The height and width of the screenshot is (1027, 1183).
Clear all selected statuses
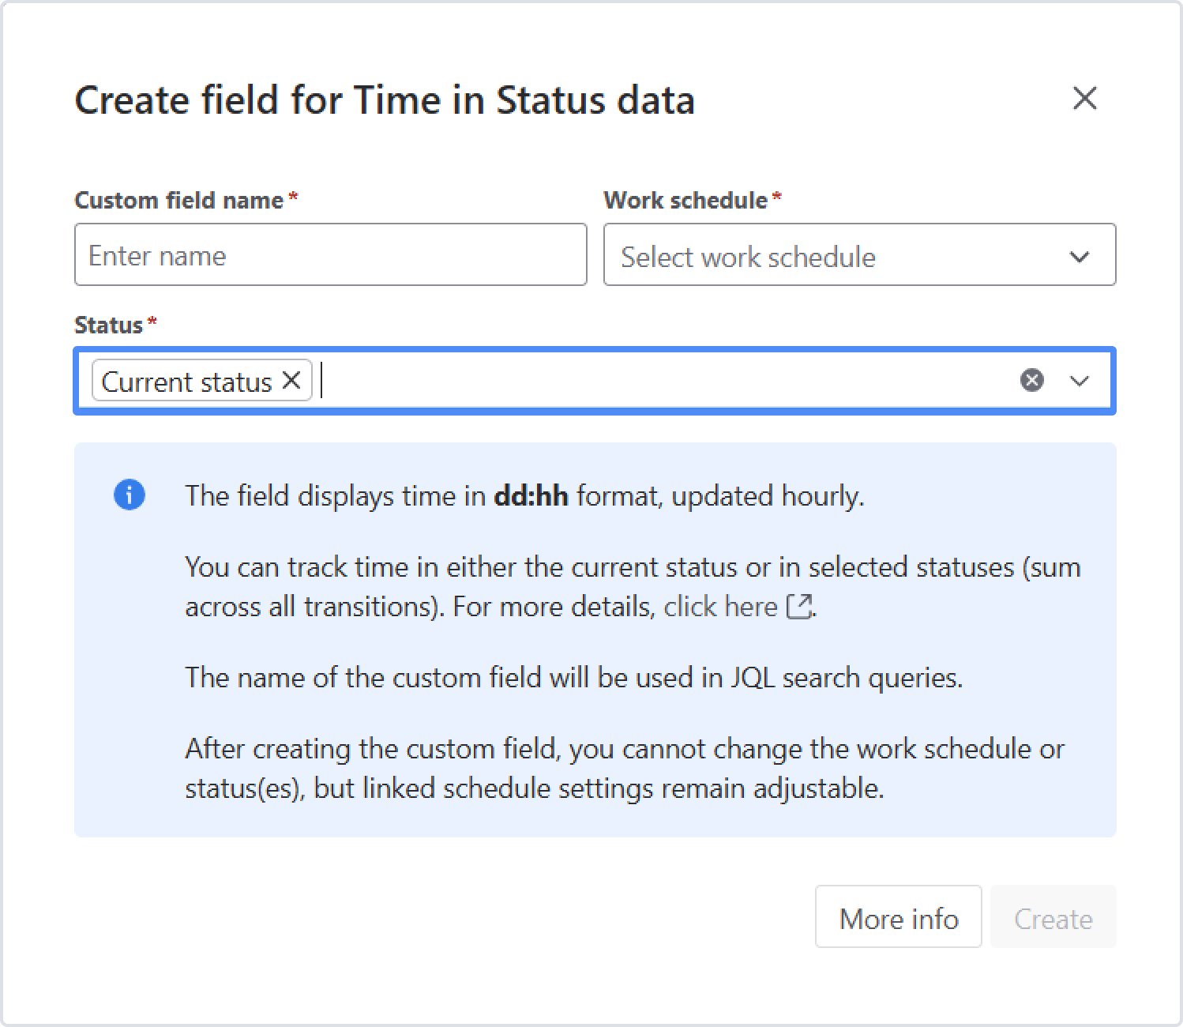point(1031,381)
